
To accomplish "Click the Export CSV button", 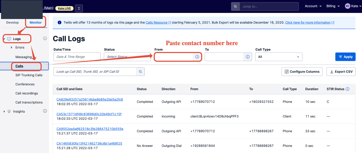I will click(341, 71).
